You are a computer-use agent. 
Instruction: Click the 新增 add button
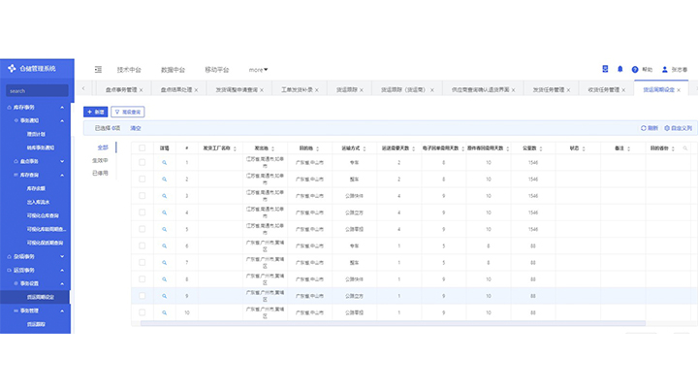[95, 112]
